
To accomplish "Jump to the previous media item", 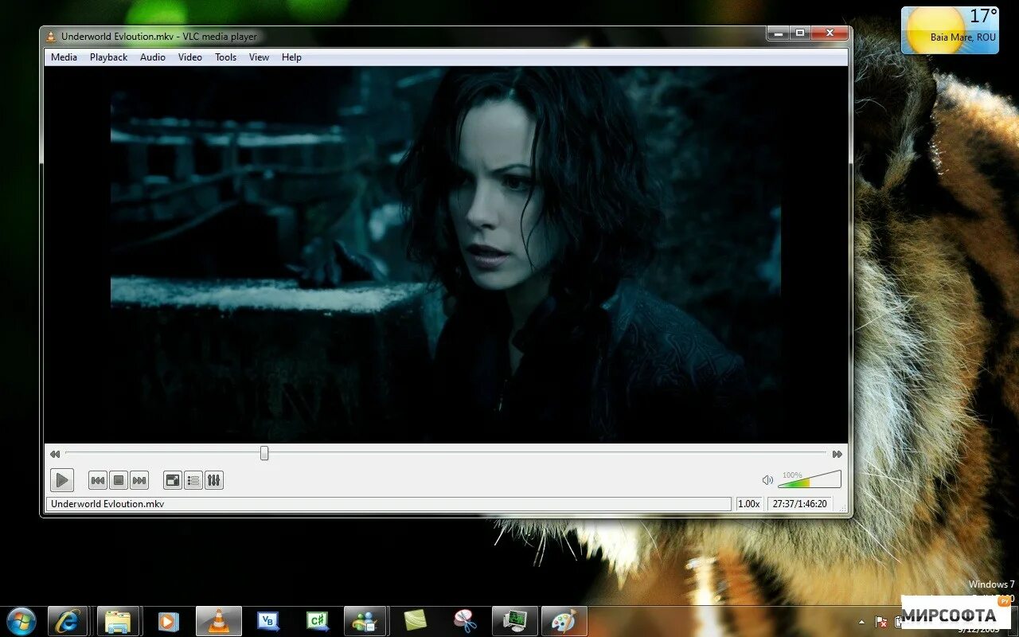I will (98, 480).
